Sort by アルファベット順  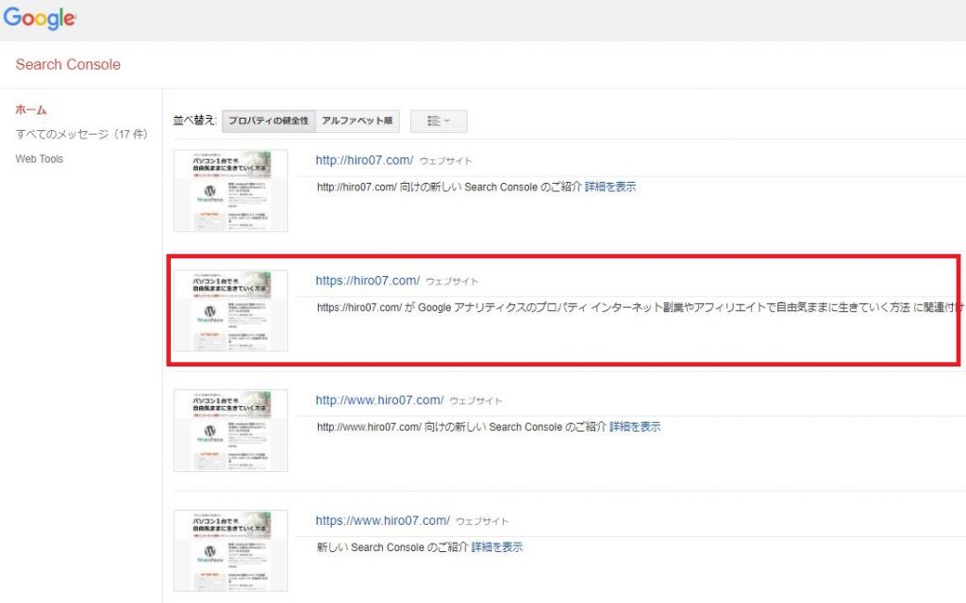click(x=358, y=121)
